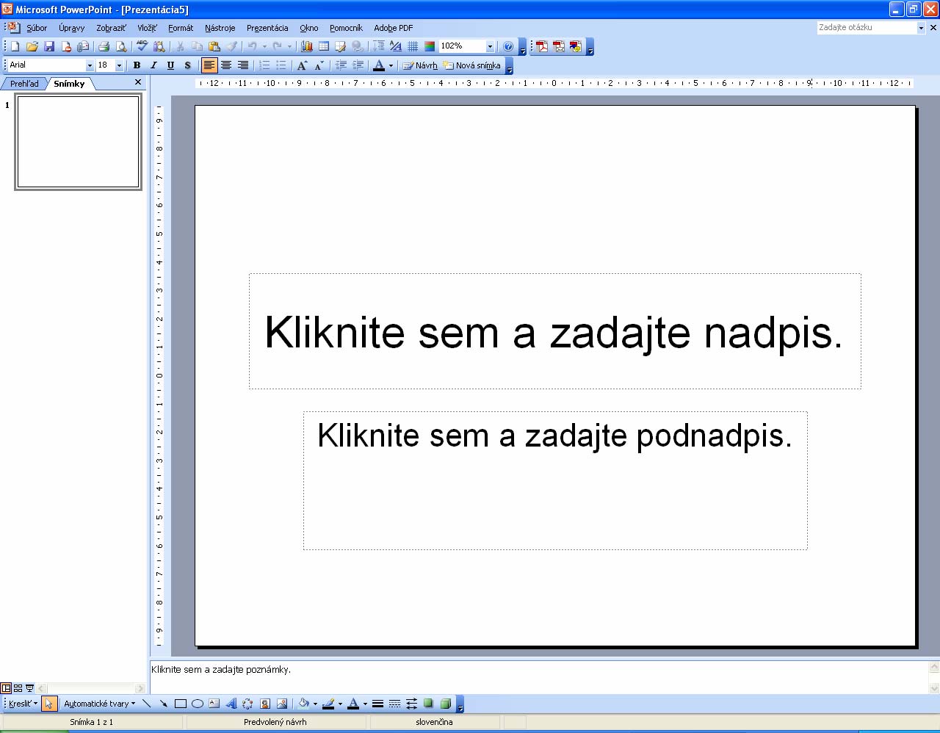Open the Adobe PDF menu
This screenshot has height=733, width=940.
394,28
